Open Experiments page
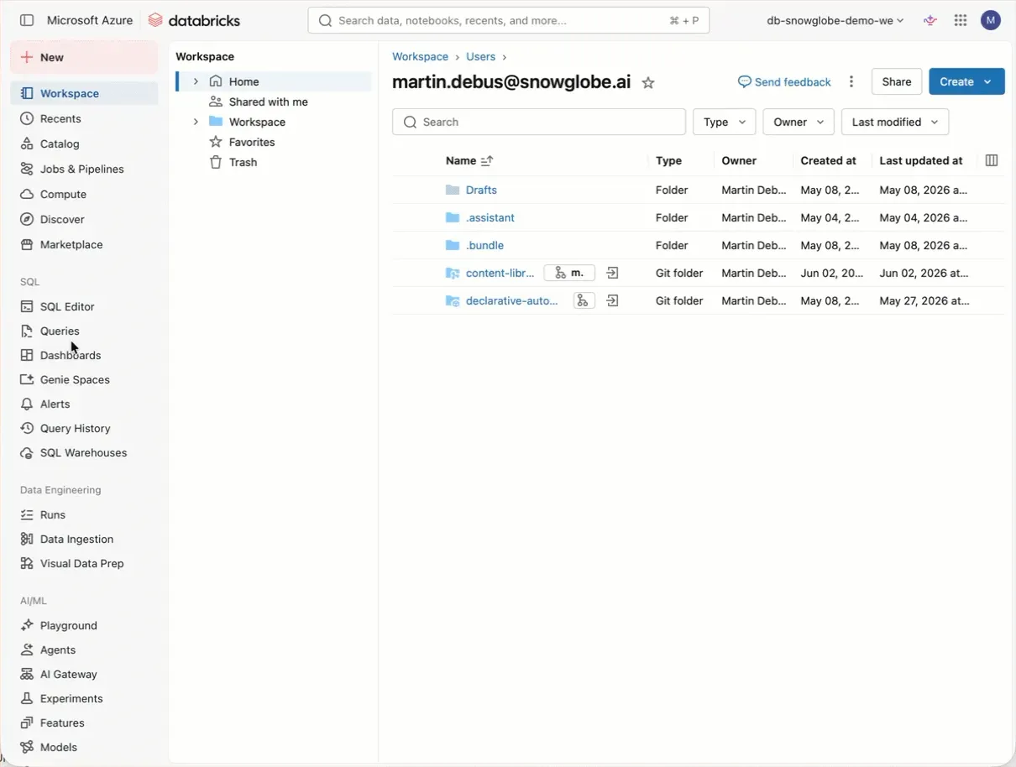 [84, 698]
